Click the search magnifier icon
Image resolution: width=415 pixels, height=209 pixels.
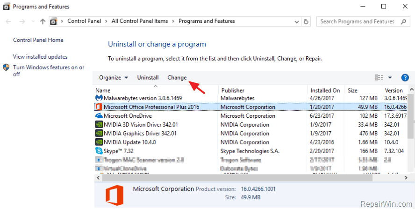[x=403, y=21]
